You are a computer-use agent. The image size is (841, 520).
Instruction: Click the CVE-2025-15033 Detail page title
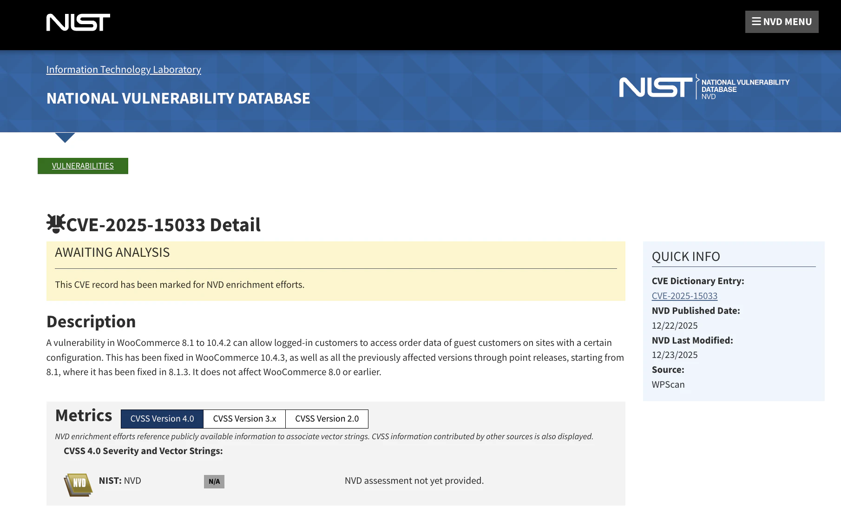point(164,225)
